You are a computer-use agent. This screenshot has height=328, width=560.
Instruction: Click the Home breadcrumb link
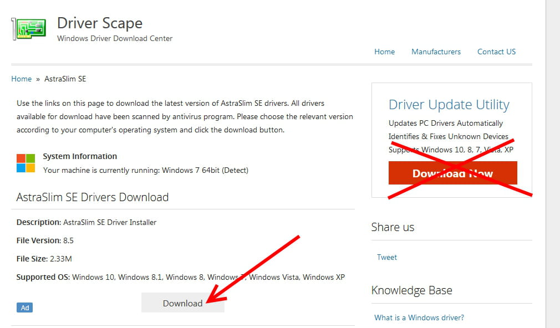[x=22, y=79]
